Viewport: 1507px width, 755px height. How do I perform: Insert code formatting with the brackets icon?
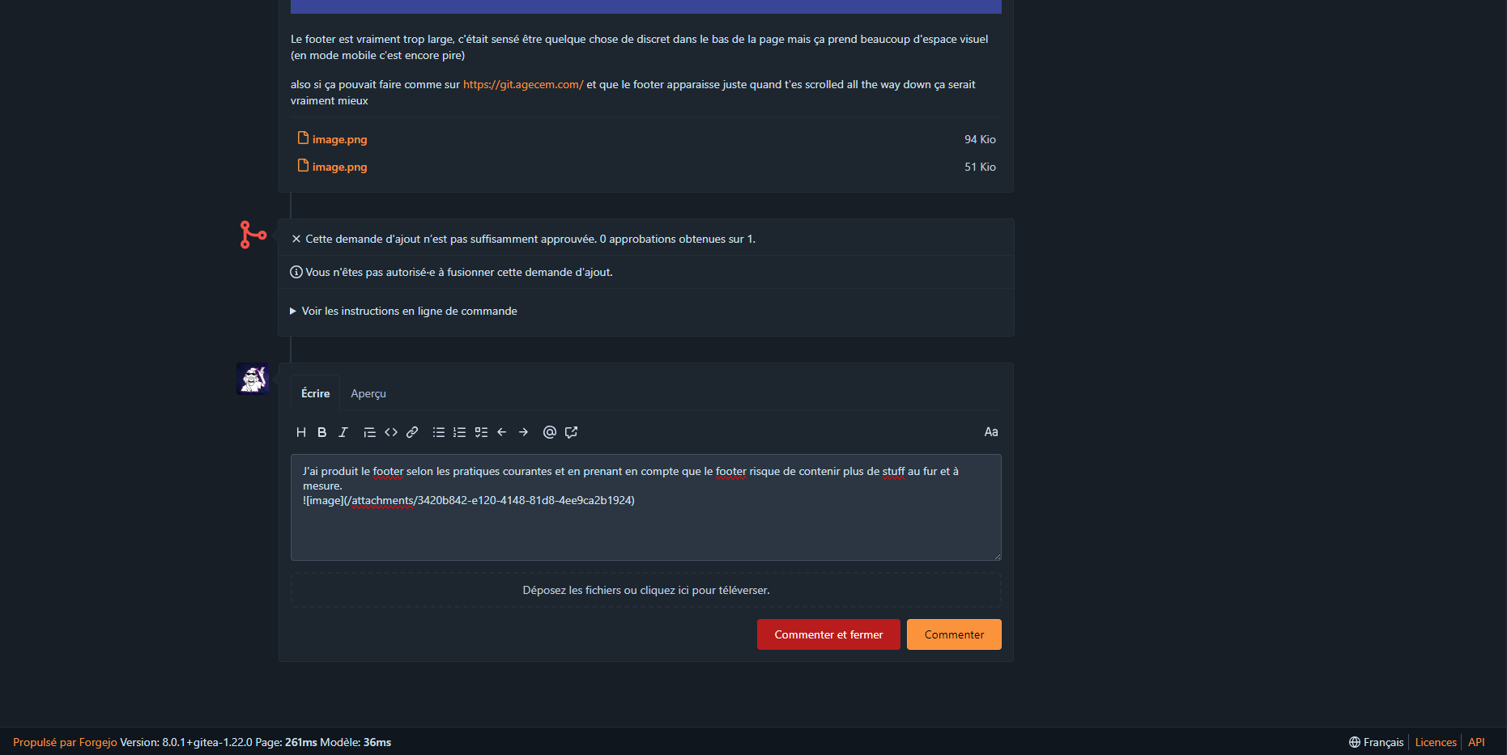point(391,432)
